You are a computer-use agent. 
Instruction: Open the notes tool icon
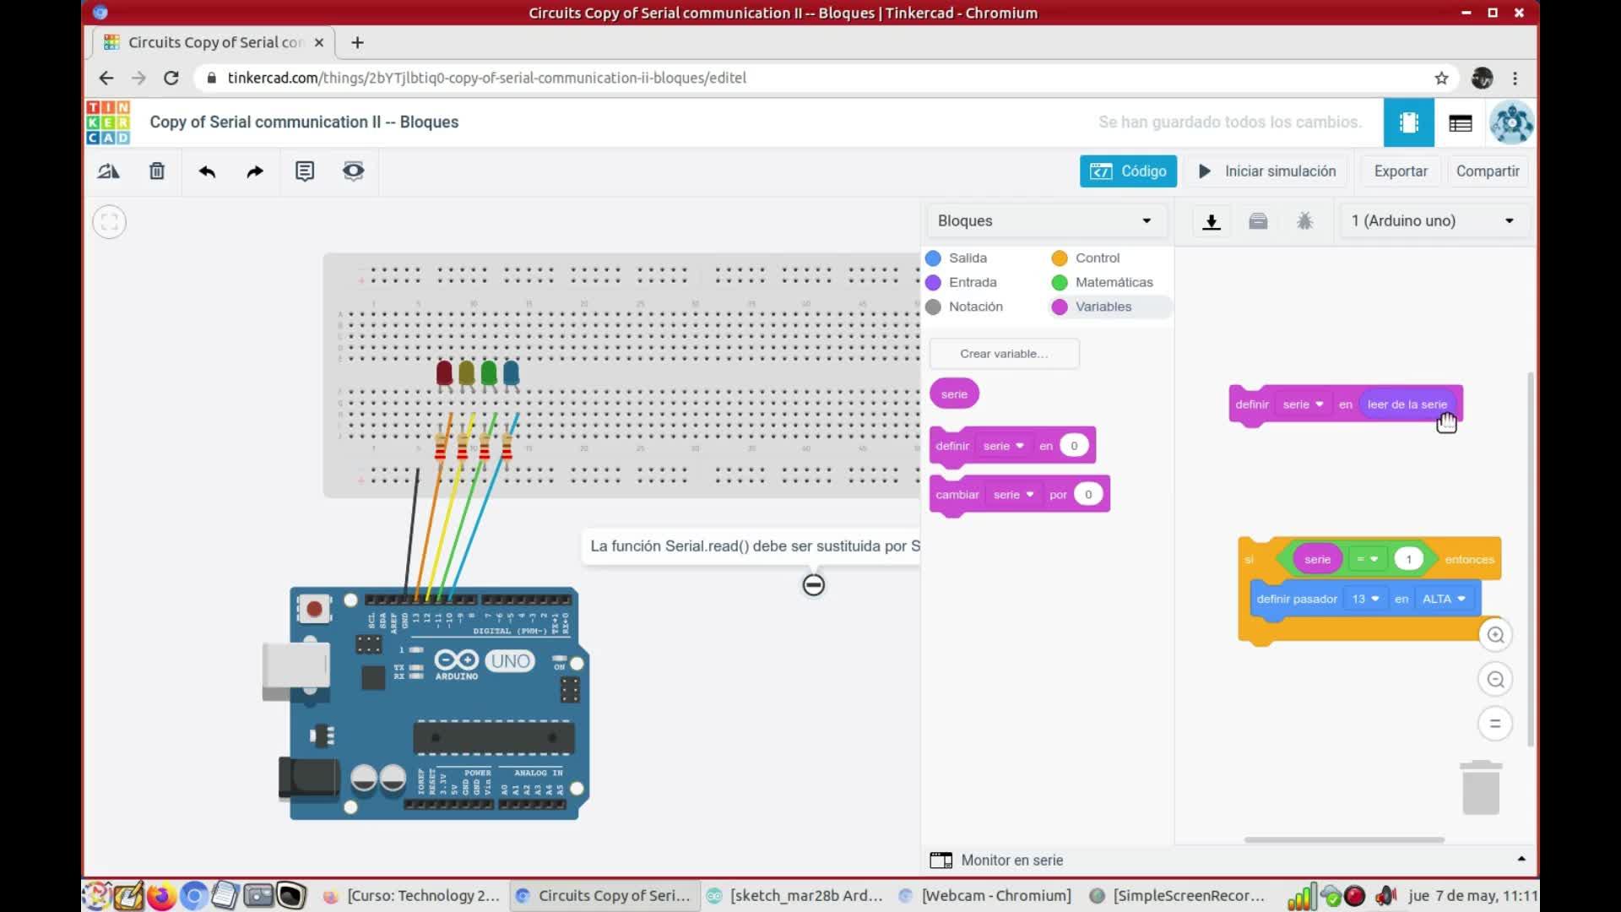coord(305,171)
